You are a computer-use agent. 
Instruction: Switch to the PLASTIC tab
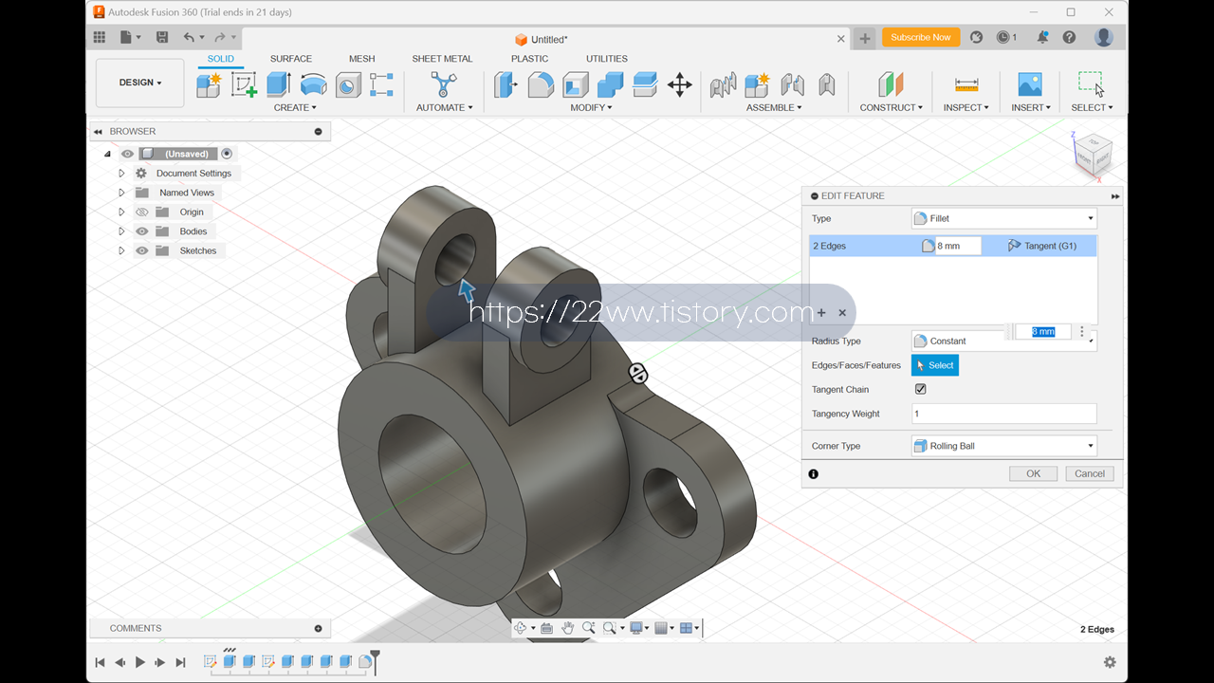tap(529, 59)
